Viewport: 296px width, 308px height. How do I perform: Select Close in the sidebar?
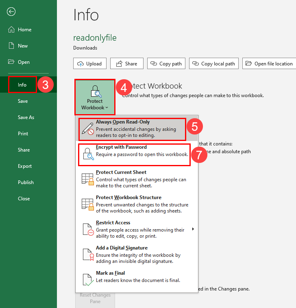tap(24, 199)
